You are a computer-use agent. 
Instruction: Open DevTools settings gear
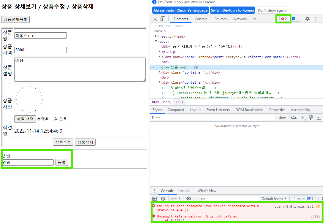pos(307,19)
